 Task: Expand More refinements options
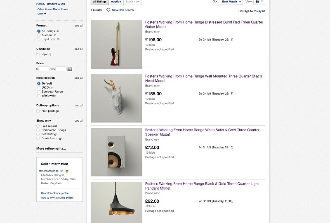point(51,148)
